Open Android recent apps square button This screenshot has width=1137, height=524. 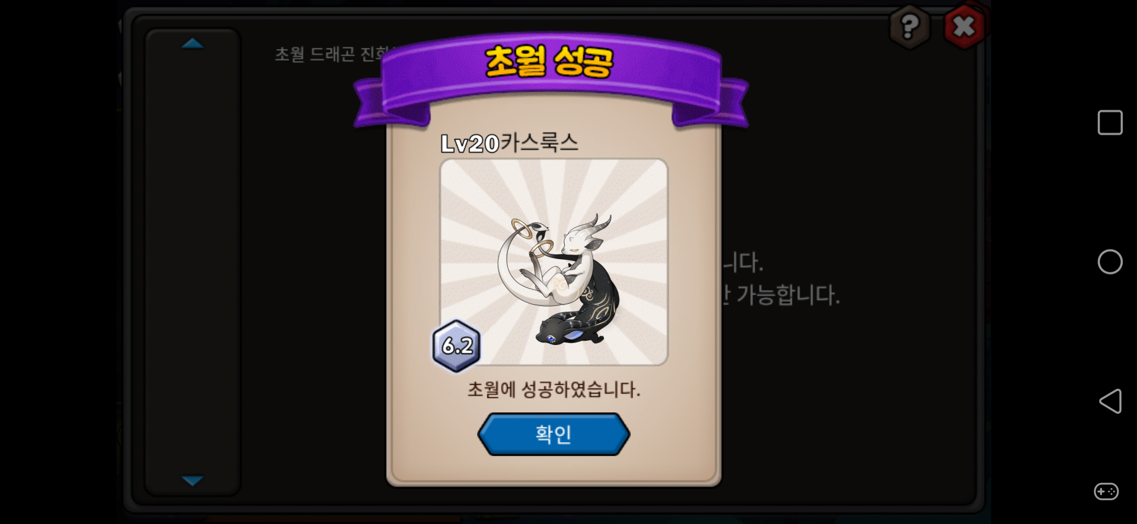click(x=1110, y=122)
